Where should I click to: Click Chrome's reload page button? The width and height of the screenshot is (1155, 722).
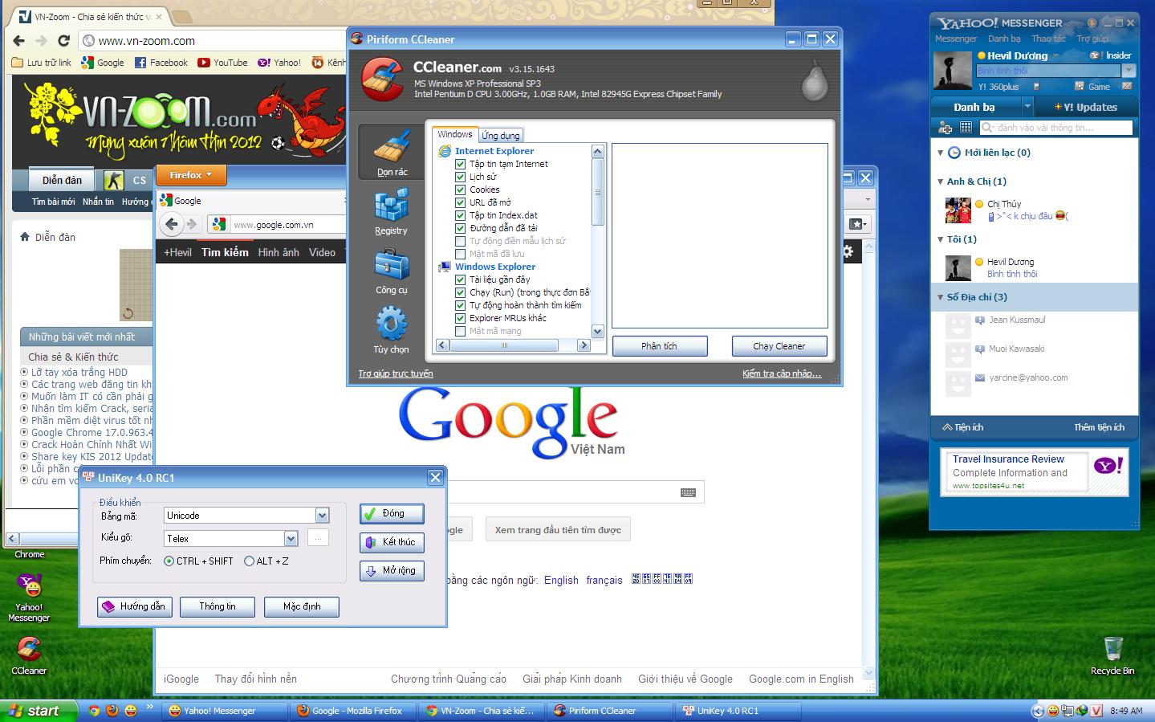point(63,41)
